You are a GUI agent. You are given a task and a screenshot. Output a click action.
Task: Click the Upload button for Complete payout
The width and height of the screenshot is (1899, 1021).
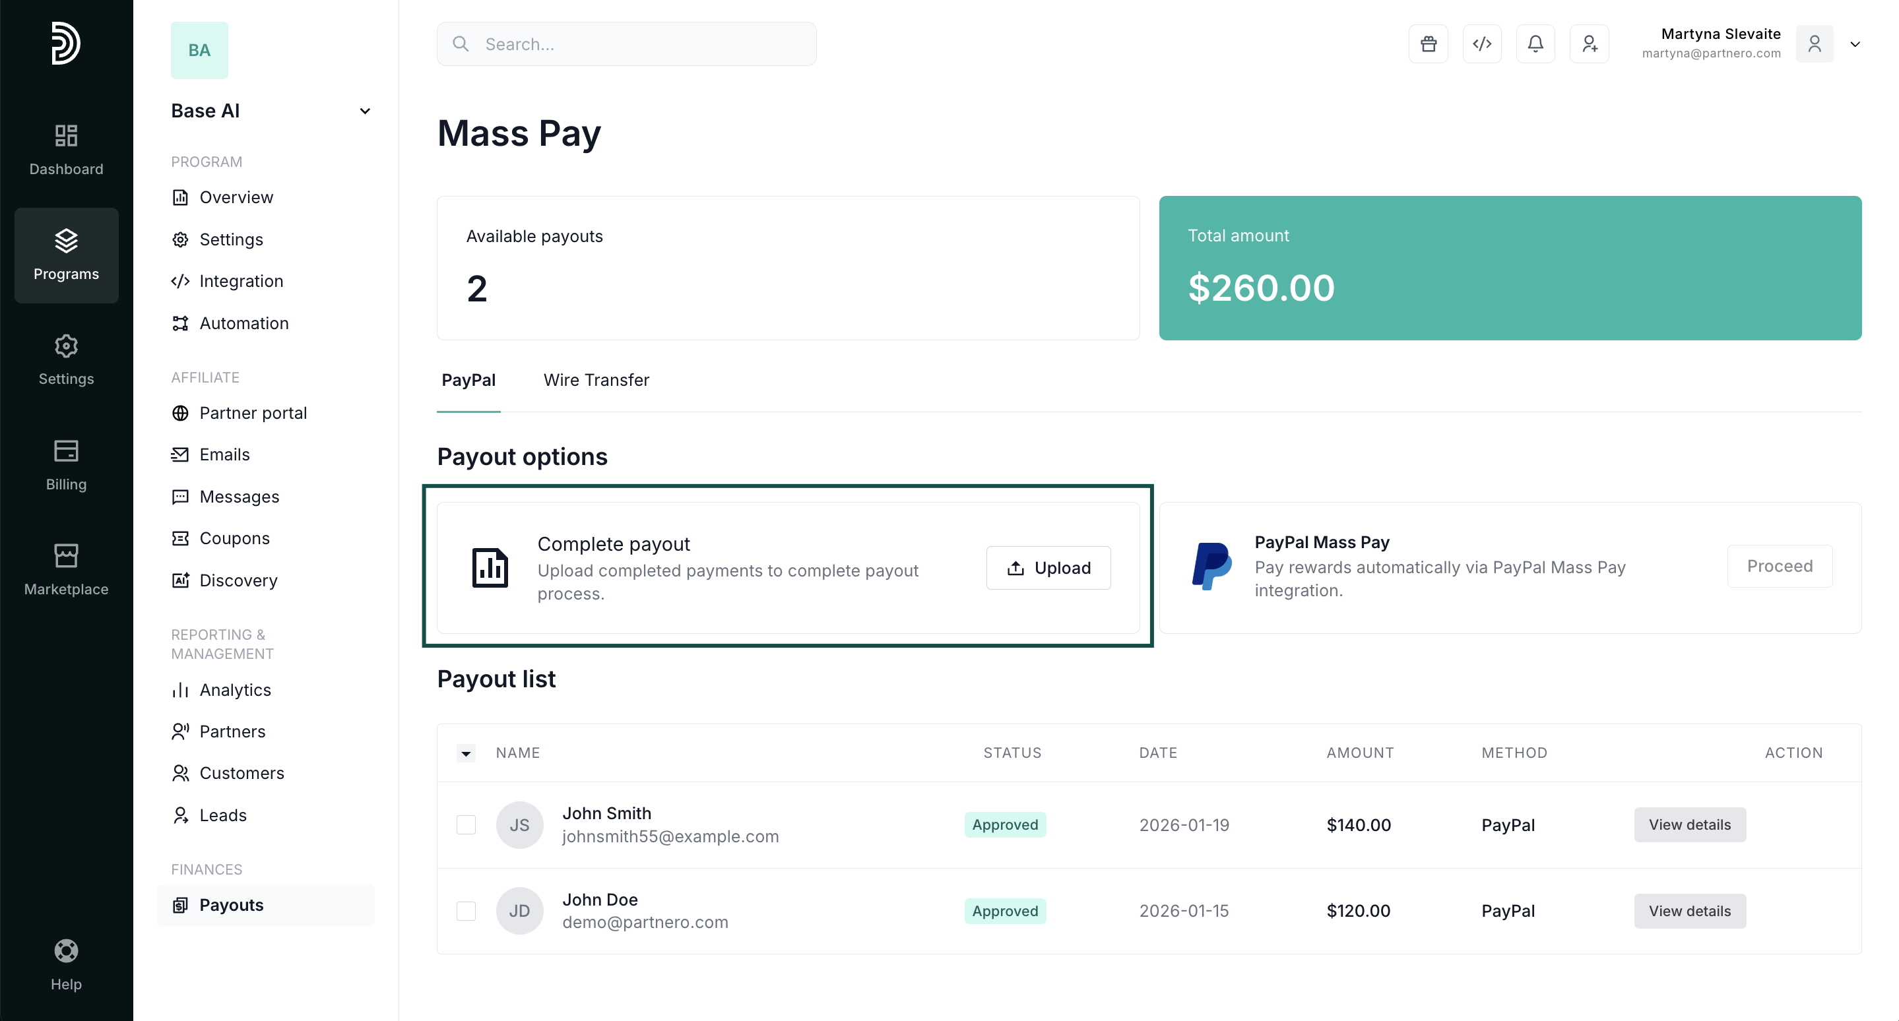[1048, 568]
